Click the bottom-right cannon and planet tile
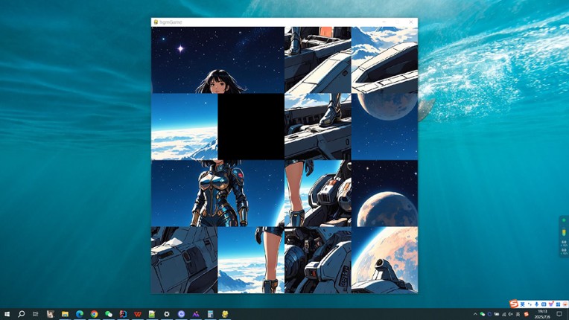 pyautogui.click(x=384, y=260)
